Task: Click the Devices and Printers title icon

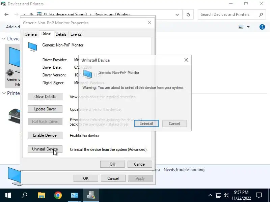Action: click(x=3, y=4)
